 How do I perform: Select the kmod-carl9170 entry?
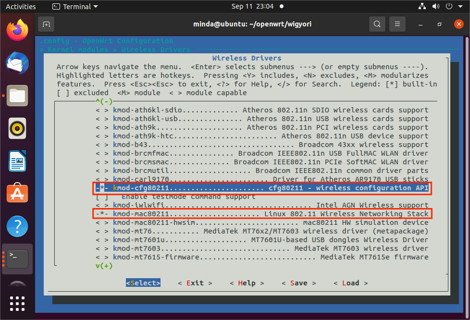(x=262, y=179)
